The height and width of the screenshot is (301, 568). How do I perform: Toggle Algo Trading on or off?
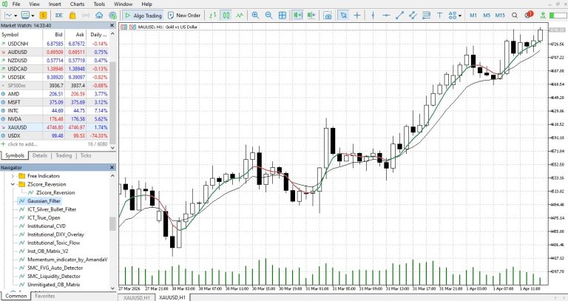click(x=143, y=16)
